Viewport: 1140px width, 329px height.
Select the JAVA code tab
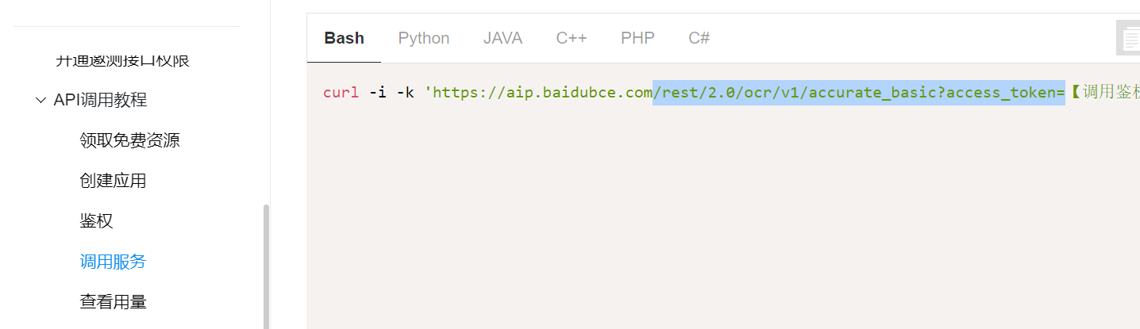pyautogui.click(x=503, y=38)
